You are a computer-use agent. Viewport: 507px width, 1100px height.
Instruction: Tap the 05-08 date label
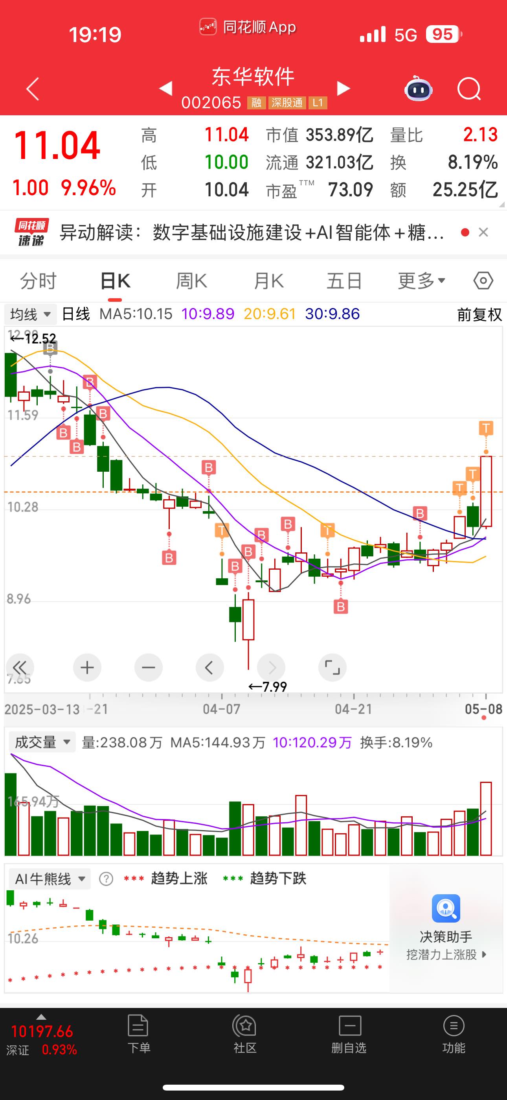click(x=483, y=709)
